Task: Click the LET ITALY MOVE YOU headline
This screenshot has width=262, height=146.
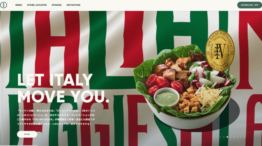Action: (x=63, y=88)
